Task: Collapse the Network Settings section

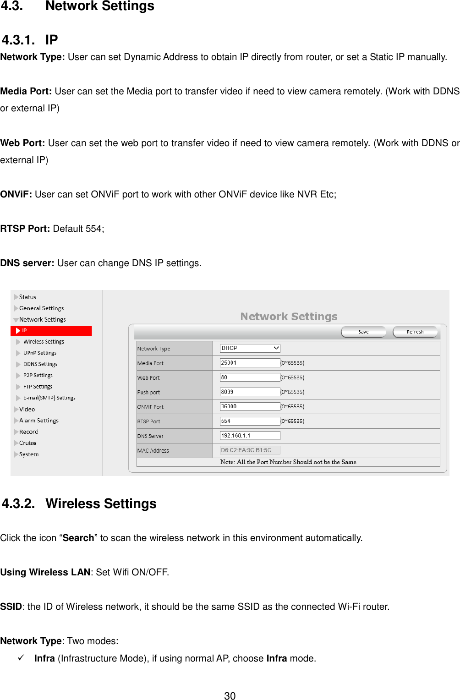Action: pos(42,319)
